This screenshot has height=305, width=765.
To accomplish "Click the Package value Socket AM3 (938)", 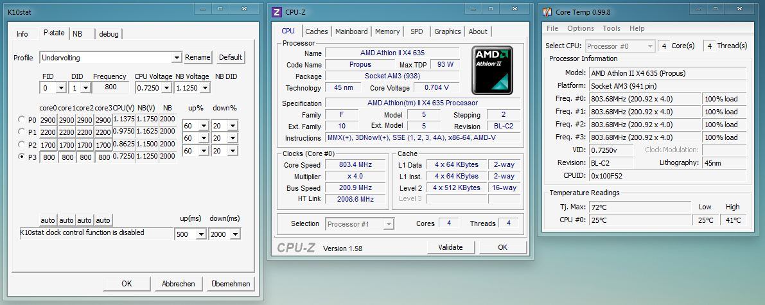I will pos(392,76).
